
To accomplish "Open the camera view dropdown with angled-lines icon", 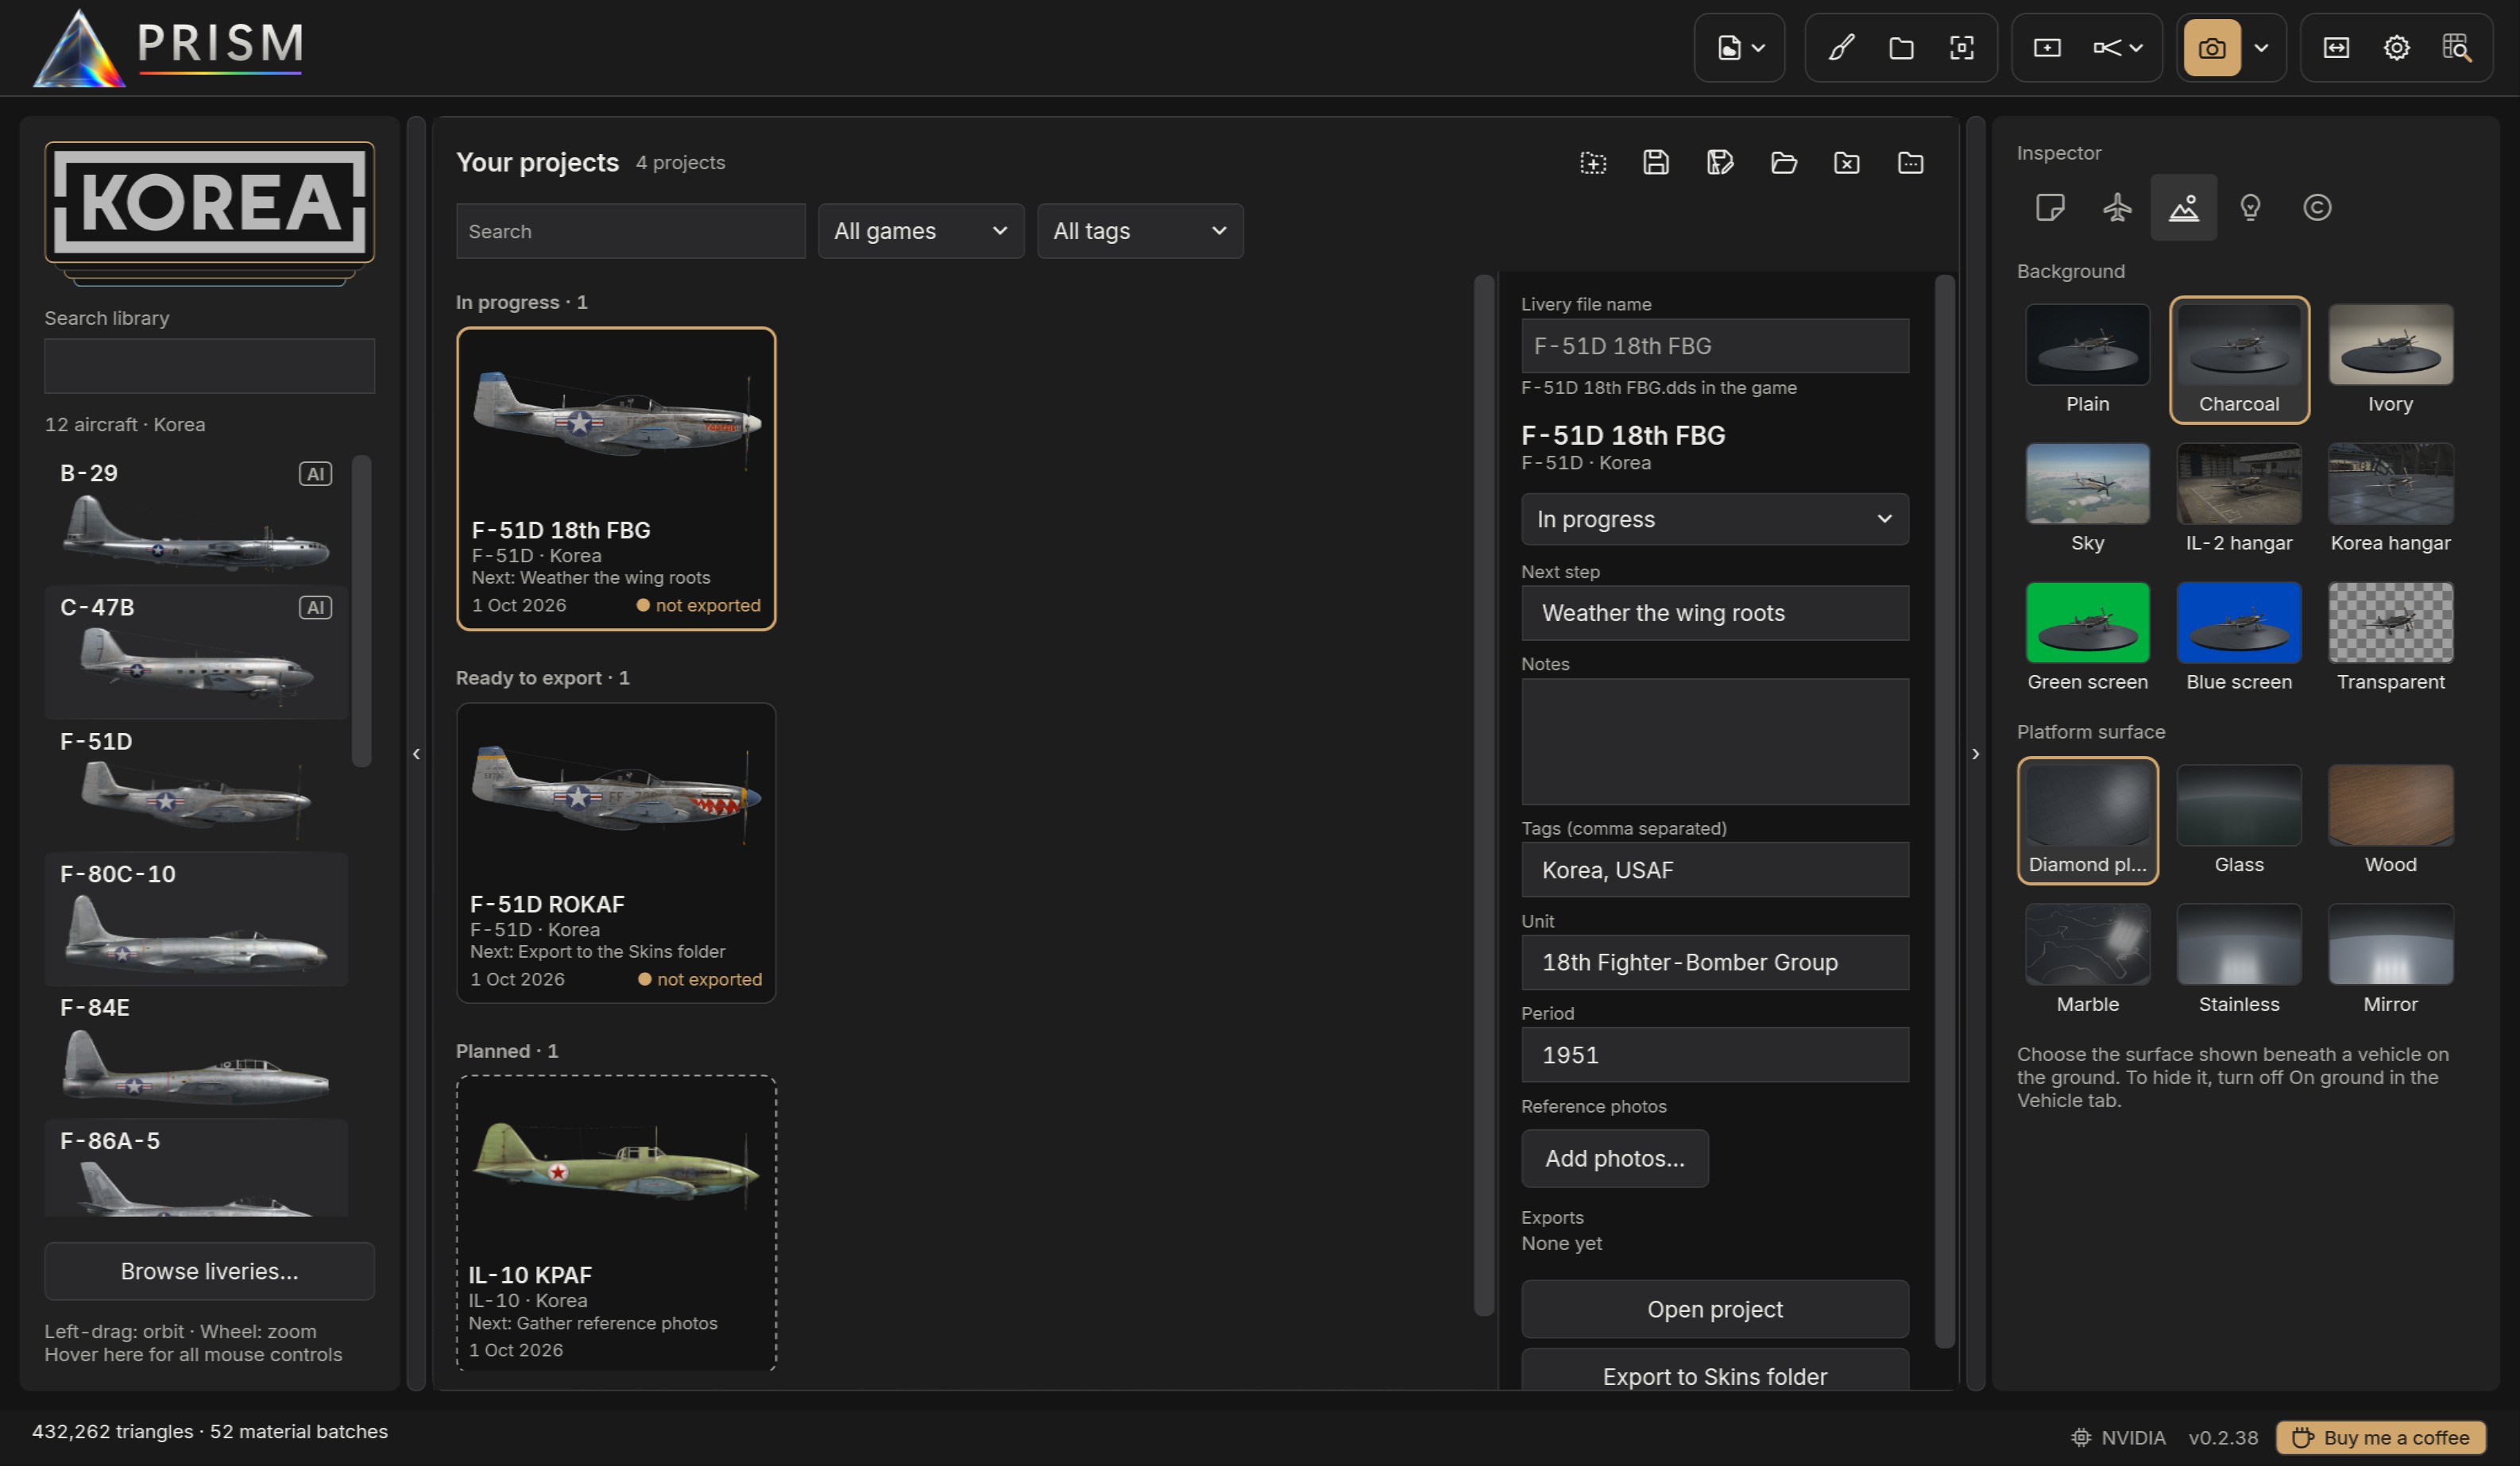I will (x=2117, y=48).
